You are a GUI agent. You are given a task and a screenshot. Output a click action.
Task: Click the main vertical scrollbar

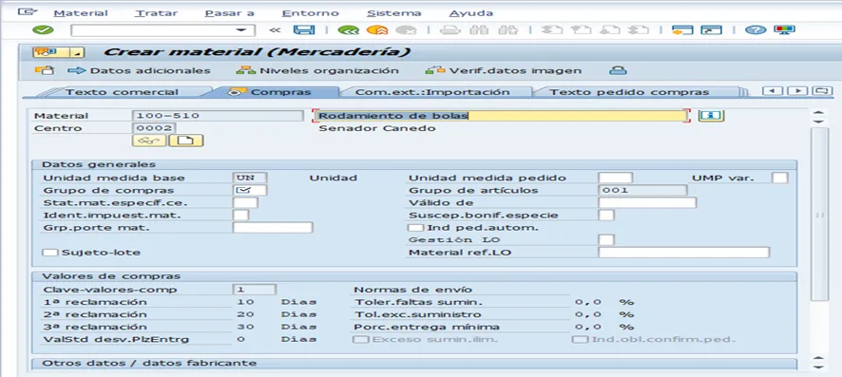tap(819, 215)
